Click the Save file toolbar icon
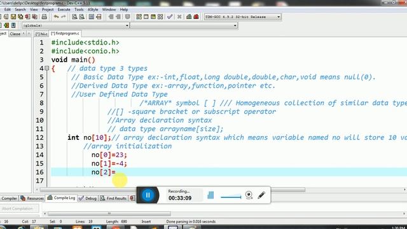The image size is (407, 229). click(x=13, y=17)
